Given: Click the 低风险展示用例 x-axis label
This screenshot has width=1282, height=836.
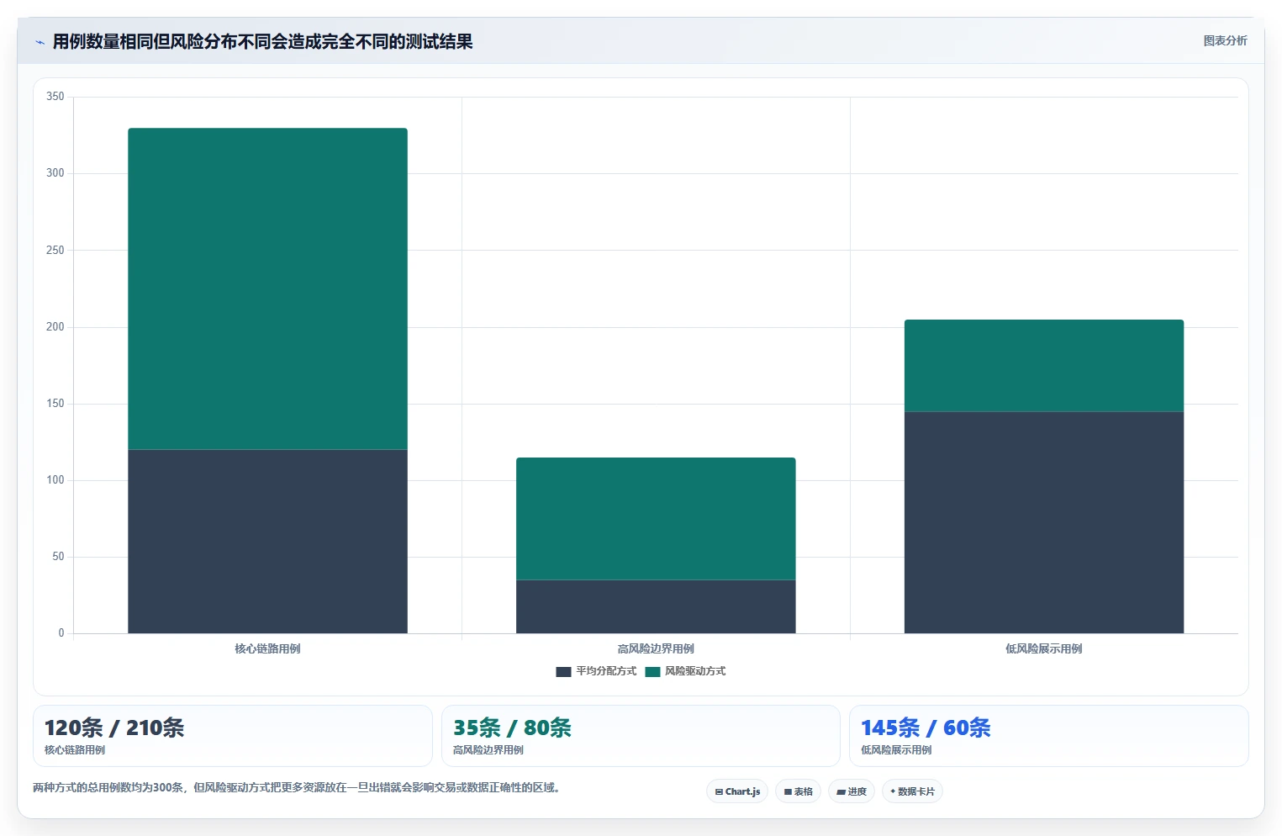Looking at the screenshot, I should (x=1044, y=648).
